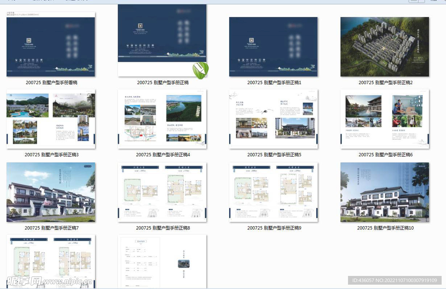Open the villa exterior thumbnail 正稿7
Image resolution: width=446 pixels, height=289 pixels.
point(51,192)
